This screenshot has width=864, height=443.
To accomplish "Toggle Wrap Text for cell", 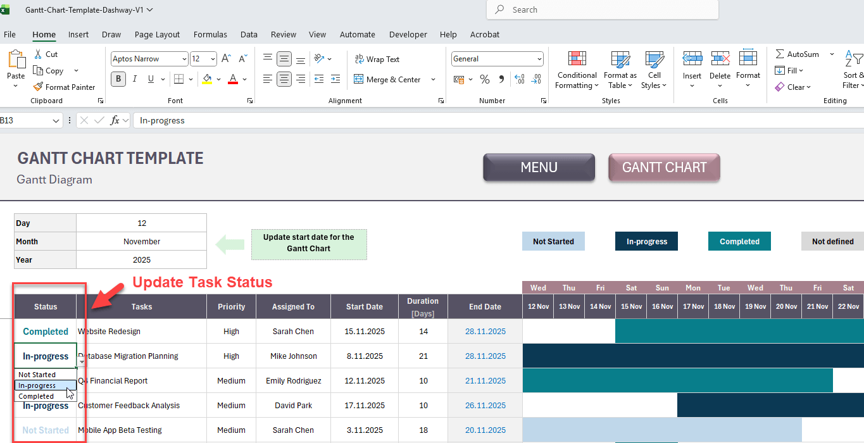I will (377, 59).
